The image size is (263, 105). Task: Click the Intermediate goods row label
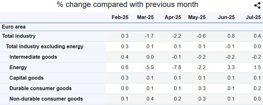[x=33, y=57]
